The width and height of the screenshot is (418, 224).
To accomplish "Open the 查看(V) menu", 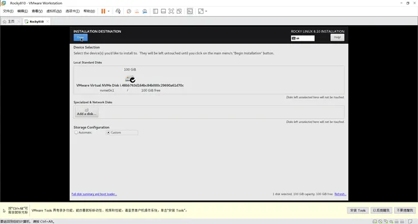I will (37, 11).
